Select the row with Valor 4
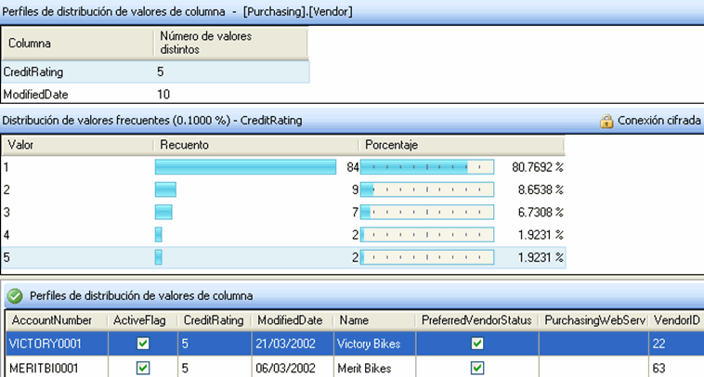The width and height of the screenshot is (704, 377). pyautogui.click(x=283, y=235)
